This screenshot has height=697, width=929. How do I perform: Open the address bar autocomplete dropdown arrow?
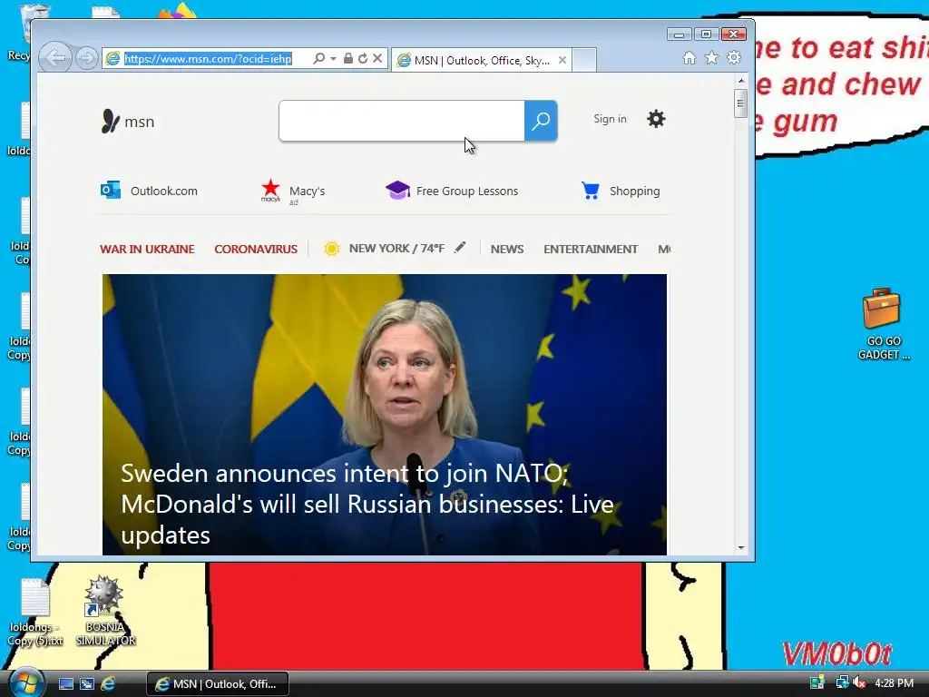(x=333, y=59)
